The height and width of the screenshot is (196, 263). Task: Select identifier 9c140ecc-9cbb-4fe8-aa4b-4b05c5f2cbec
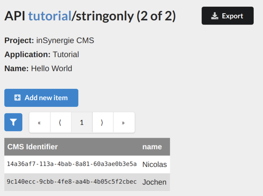coord(72,182)
